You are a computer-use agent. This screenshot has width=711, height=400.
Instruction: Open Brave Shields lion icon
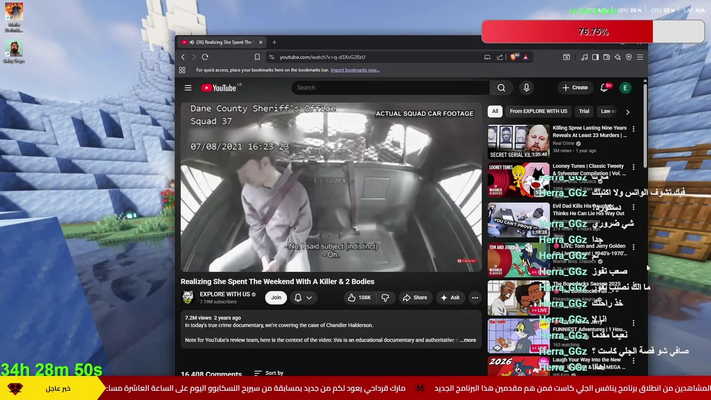(x=513, y=57)
